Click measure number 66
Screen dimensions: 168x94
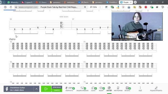[x=11, y=19]
